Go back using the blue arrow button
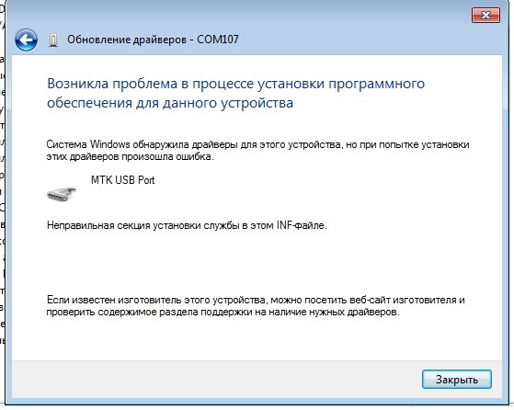514x410 pixels. pos(26,40)
